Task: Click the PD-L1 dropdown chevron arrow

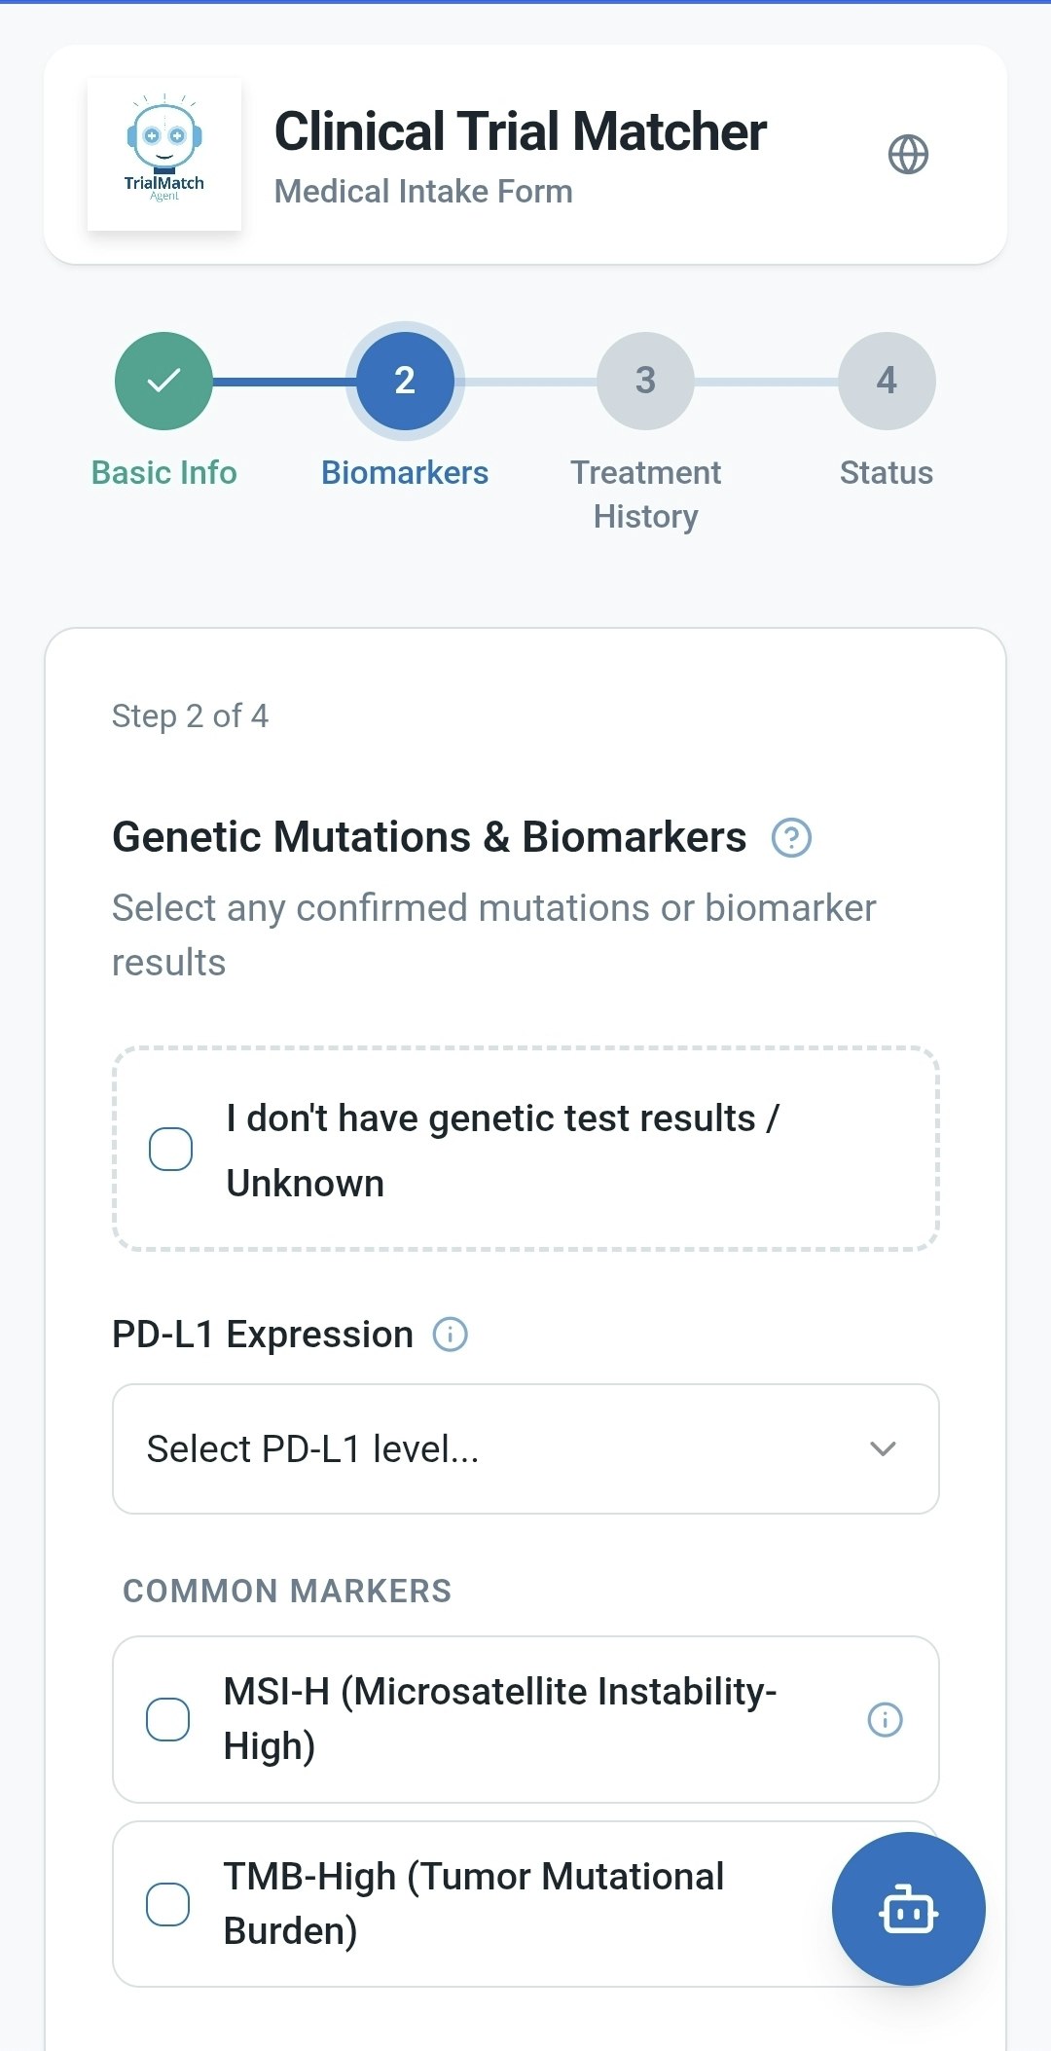Action: point(883,1448)
